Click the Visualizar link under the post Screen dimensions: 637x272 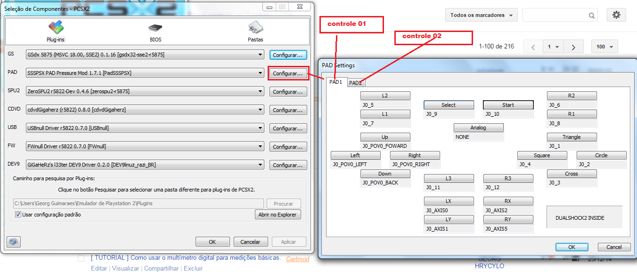[x=125, y=268]
